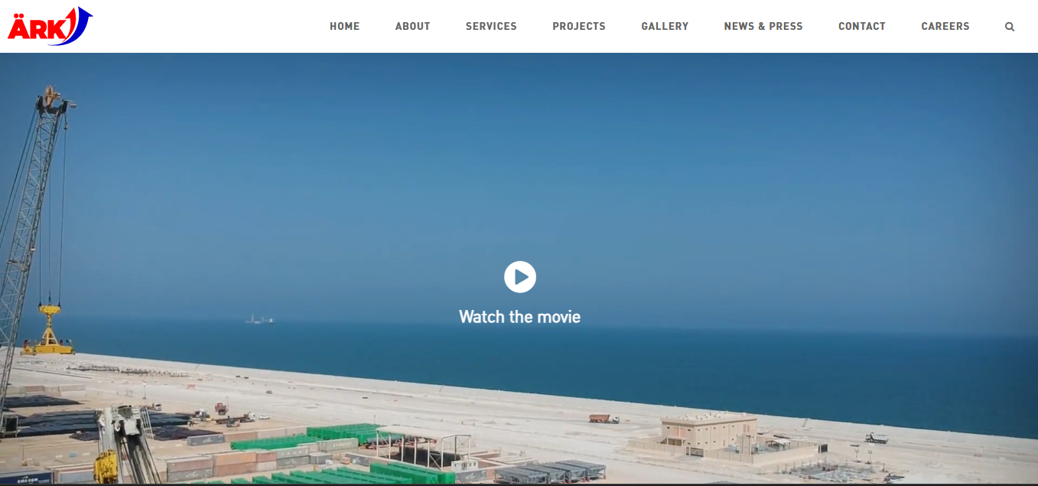Image resolution: width=1038 pixels, height=486 pixels.
Task: Visit the NEWS & PRESS page
Action: coord(763,26)
